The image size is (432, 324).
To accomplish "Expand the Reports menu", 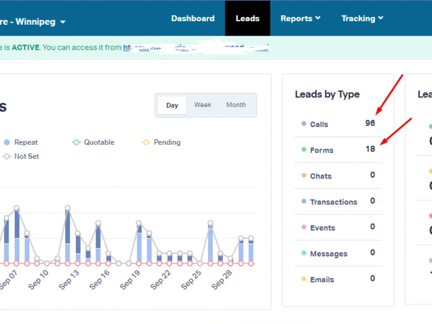I will (x=300, y=19).
